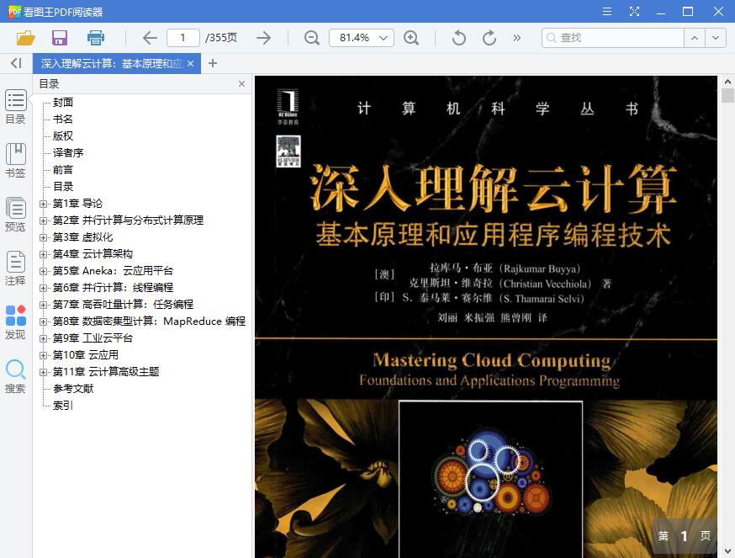The height and width of the screenshot is (558, 735).
Task: Expand 第7章 高吞吐量计算 node
Action: point(43,305)
